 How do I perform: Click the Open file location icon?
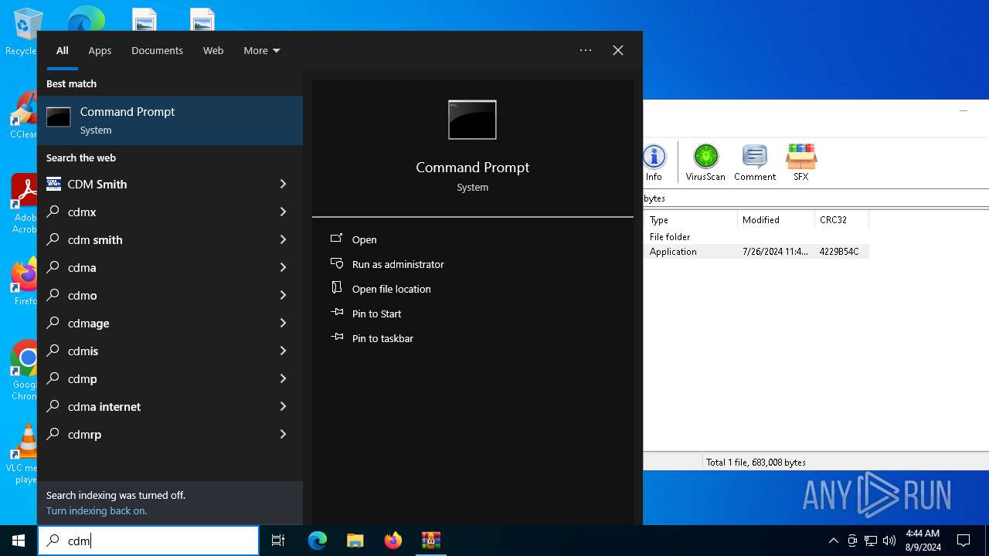tap(337, 288)
